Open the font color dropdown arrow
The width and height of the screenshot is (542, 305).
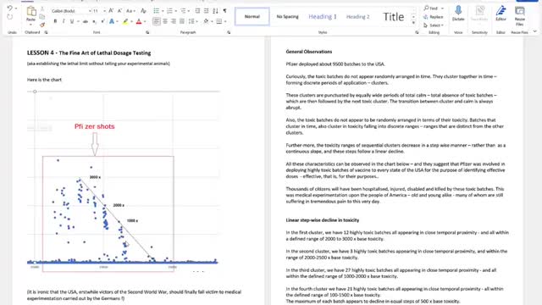145,21
